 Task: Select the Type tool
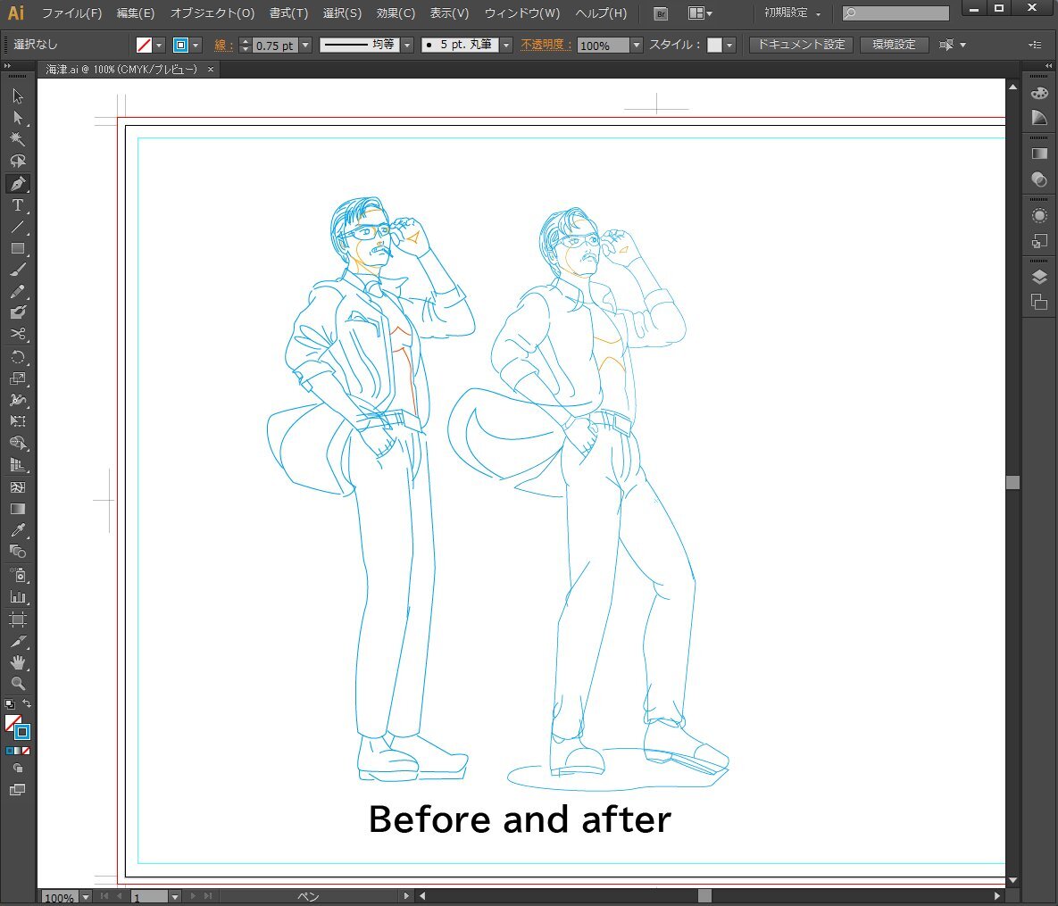click(18, 205)
